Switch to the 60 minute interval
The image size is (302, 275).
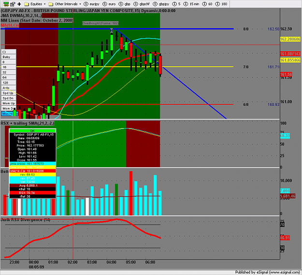coord(207,4)
